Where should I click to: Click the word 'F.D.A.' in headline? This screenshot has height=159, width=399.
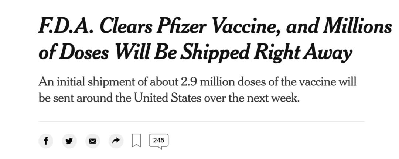[65, 26]
